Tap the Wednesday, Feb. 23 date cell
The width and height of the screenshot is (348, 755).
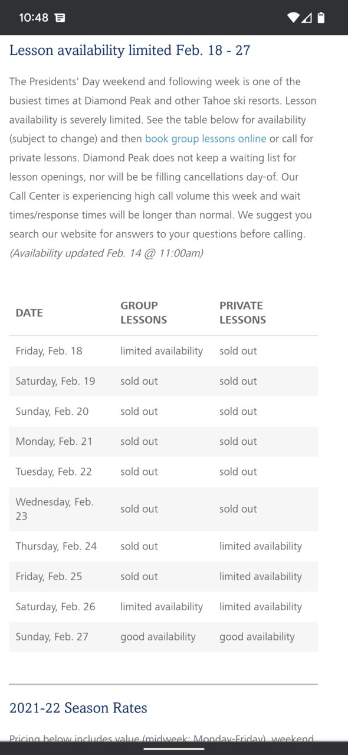coord(54,509)
